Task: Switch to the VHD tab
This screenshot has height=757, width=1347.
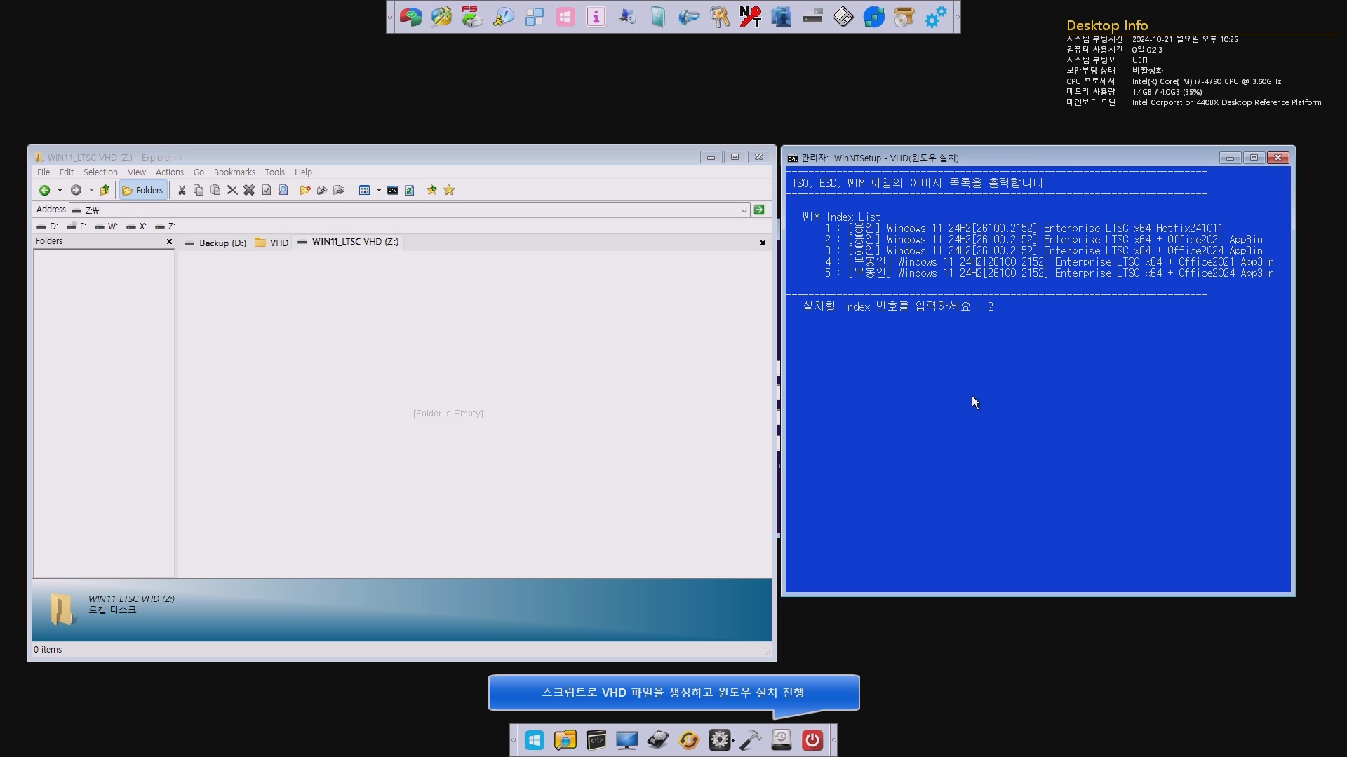Action: point(272,243)
